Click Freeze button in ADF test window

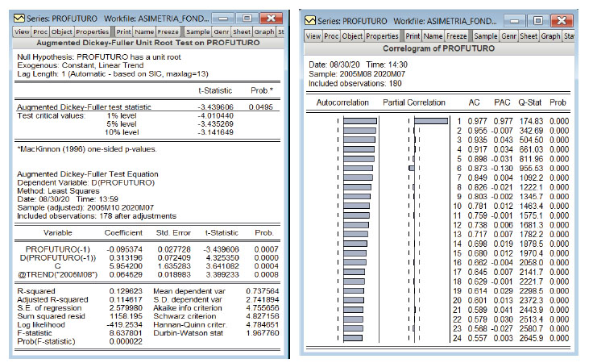tap(168, 31)
